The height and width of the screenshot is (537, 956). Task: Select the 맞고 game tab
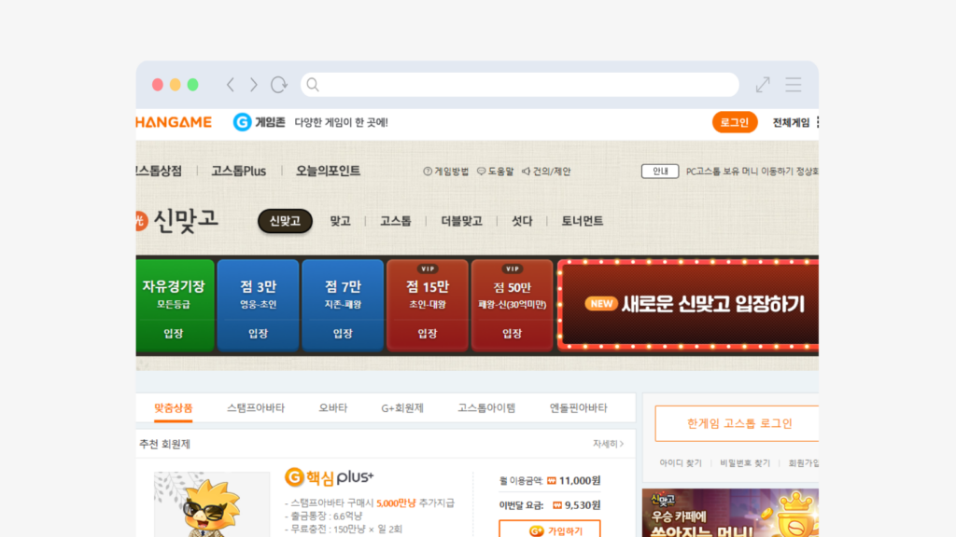pyautogui.click(x=340, y=221)
